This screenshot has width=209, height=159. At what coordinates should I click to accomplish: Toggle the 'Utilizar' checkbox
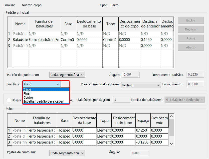[x=9, y=100]
